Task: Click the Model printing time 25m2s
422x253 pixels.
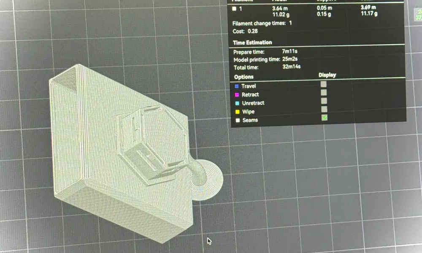Action: pos(290,59)
